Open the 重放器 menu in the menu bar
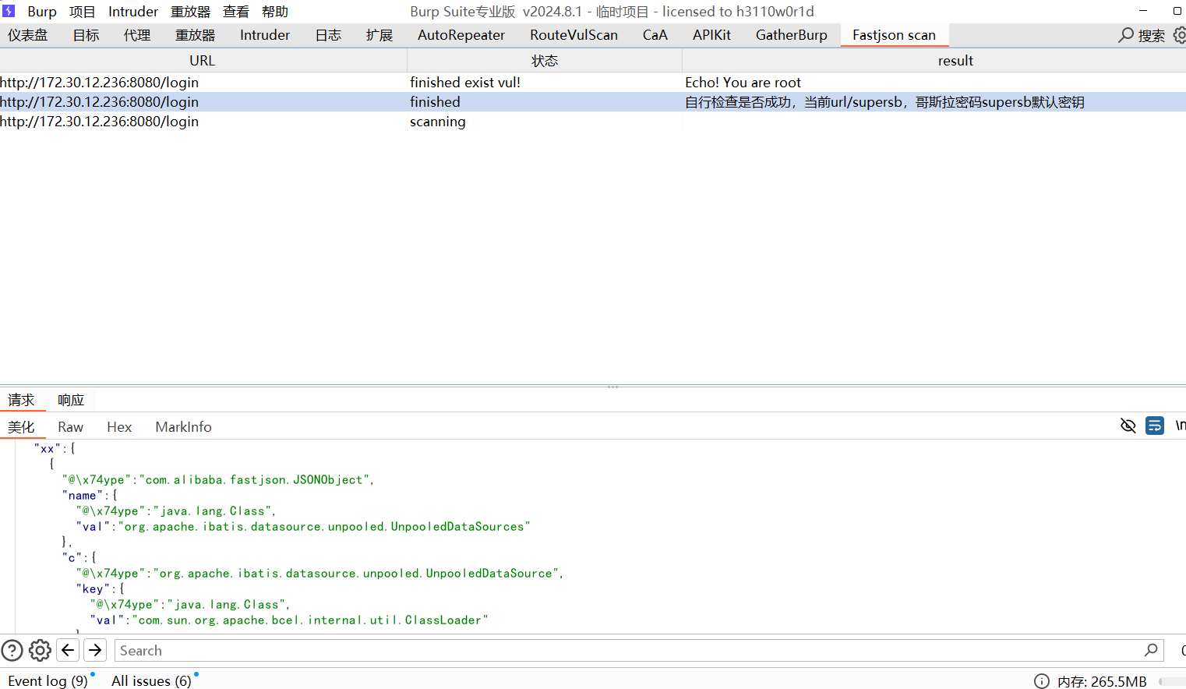This screenshot has height=689, width=1186. [191, 12]
